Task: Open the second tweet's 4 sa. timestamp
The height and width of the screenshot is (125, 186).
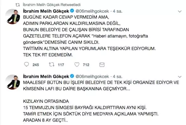Action: tap(117, 77)
